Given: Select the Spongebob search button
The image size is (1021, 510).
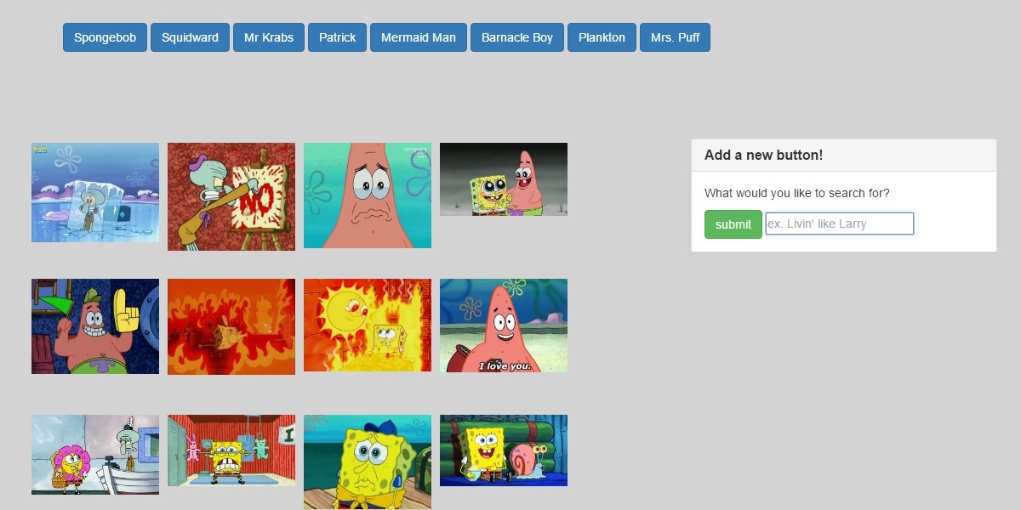Looking at the screenshot, I should coord(104,37).
